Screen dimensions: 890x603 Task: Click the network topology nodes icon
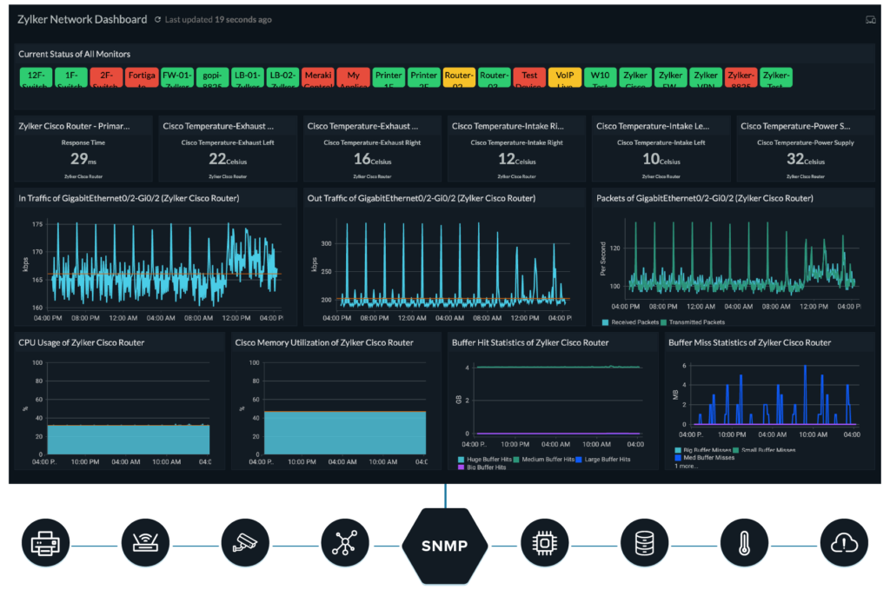[345, 544]
